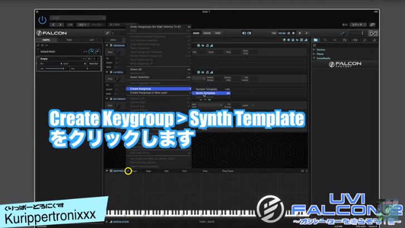The width and height of the screenshot is (405, 228).
Task: Choose Synth Template submenu item
Action: click(x=211, y=93)
